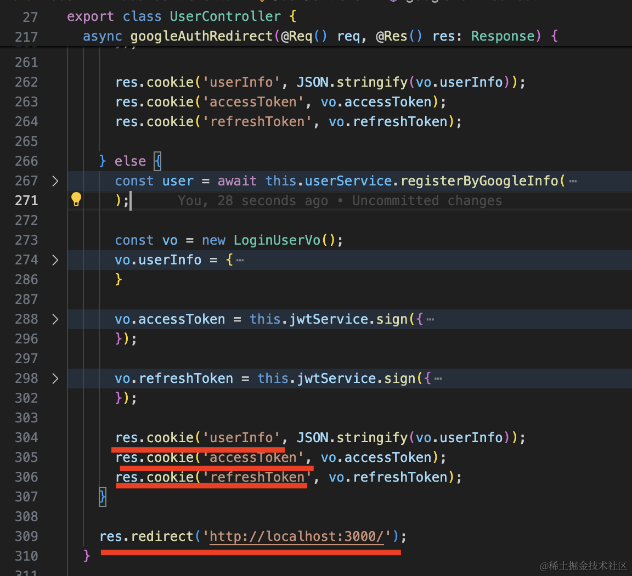Click the Response type in googleAuthRedirect signature
The height and width of the screenshot is (576, 632).
[x=503, y=36]
